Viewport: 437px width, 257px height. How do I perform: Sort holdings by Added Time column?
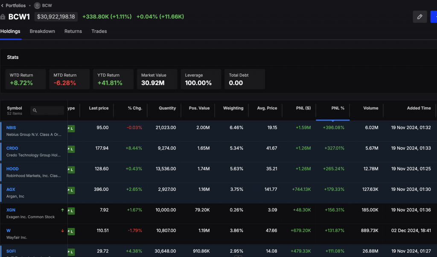(x=419, y=108)
